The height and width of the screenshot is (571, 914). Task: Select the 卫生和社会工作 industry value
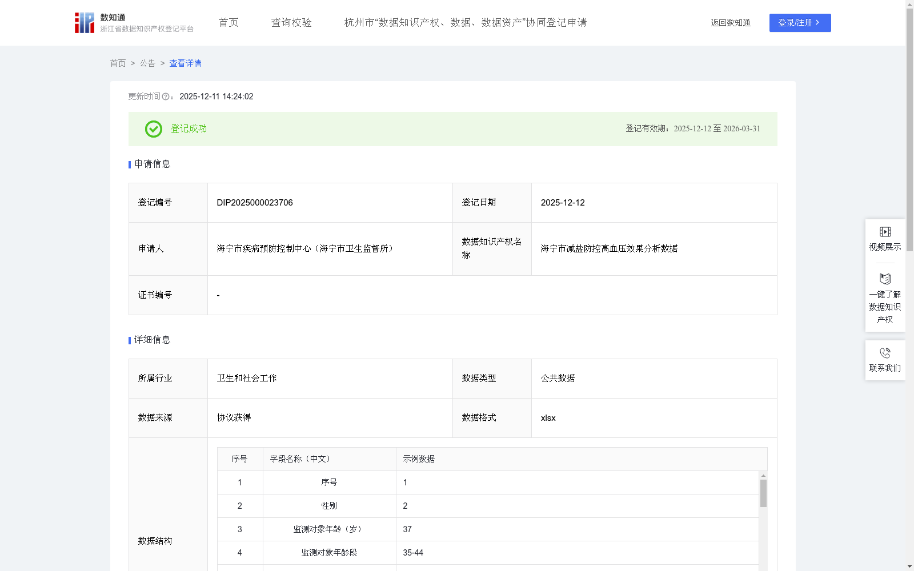pyautogui.click(x=247, y=378)
